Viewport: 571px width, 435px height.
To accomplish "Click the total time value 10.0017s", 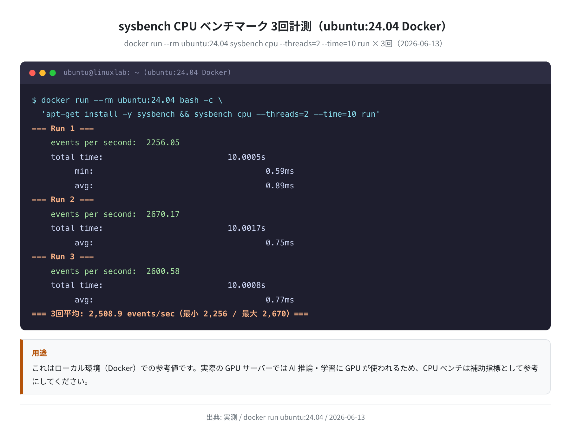I will coord(246,228).
